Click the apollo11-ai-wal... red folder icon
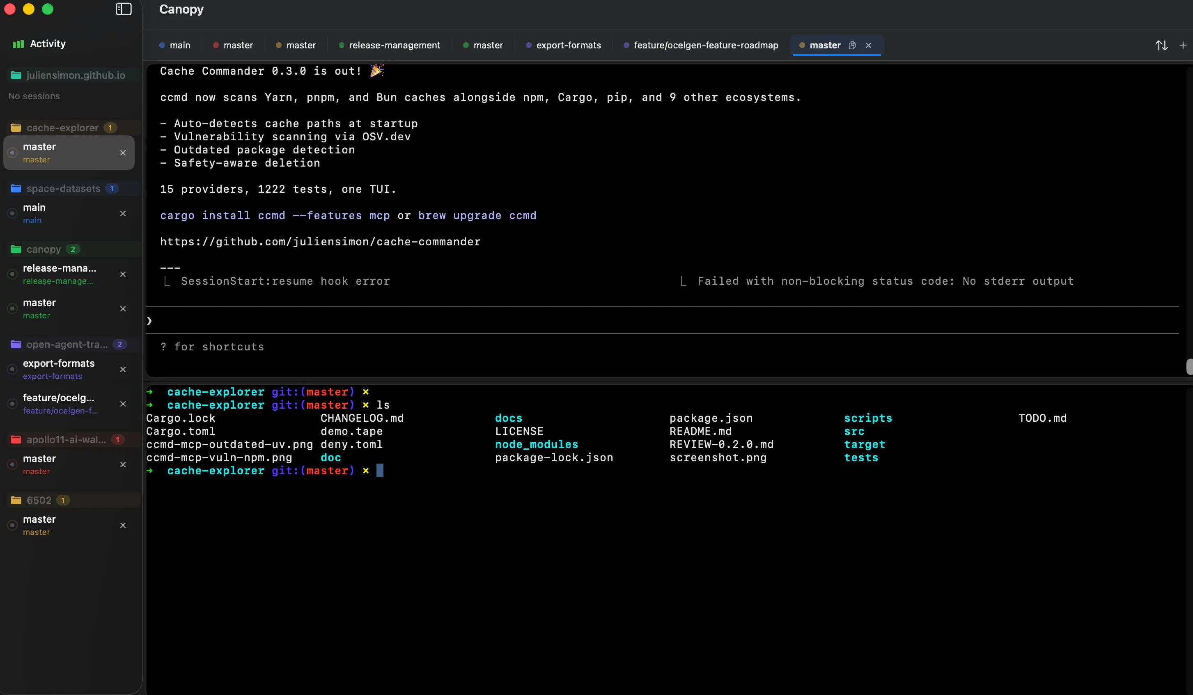Viewport: 1193px width, 695px height. pyautogui.click(x=16, y=439)
